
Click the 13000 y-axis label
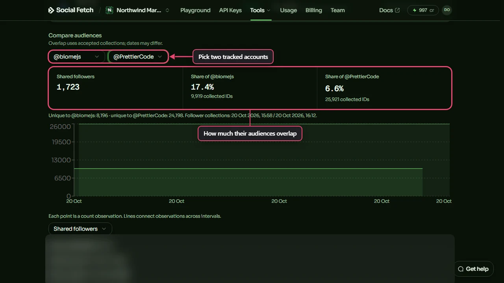(61, 160)
